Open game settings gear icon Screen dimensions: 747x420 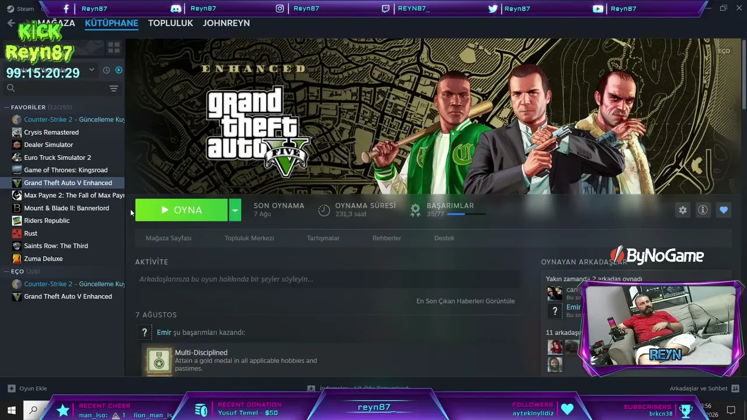point(683,210)
